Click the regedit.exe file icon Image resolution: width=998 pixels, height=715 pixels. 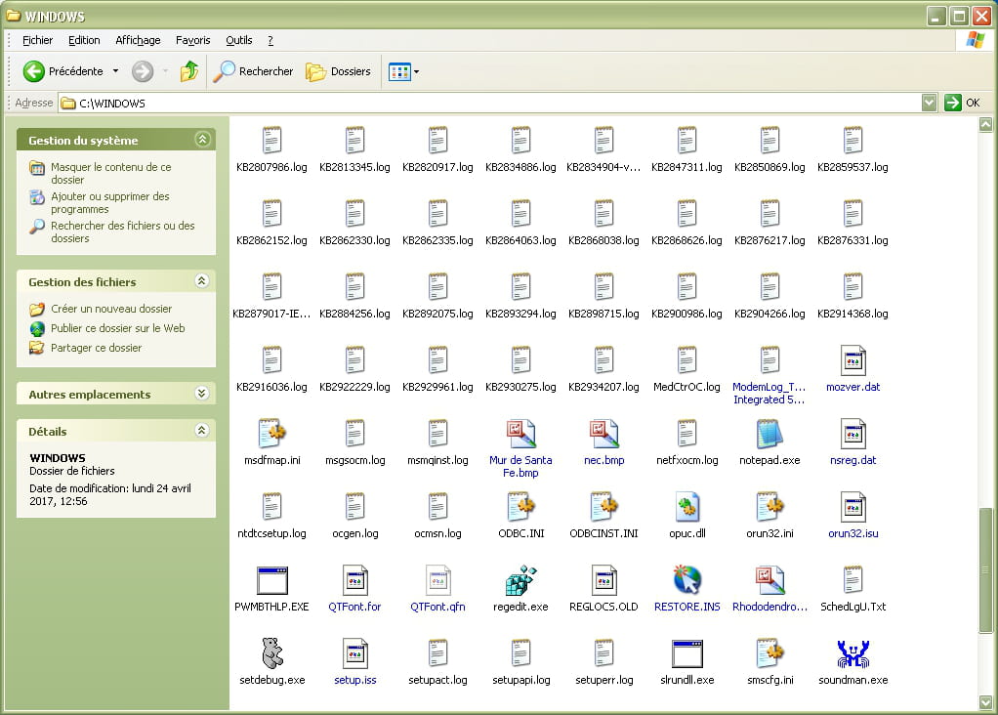pyautogui.click(x=520, y=580)
